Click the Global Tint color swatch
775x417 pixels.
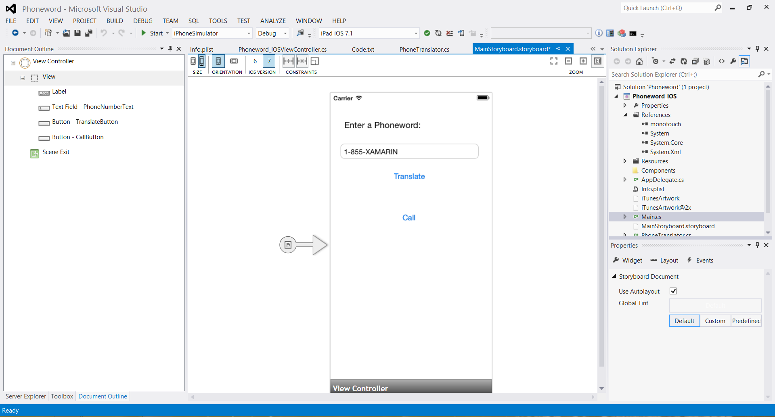point(715,305)
